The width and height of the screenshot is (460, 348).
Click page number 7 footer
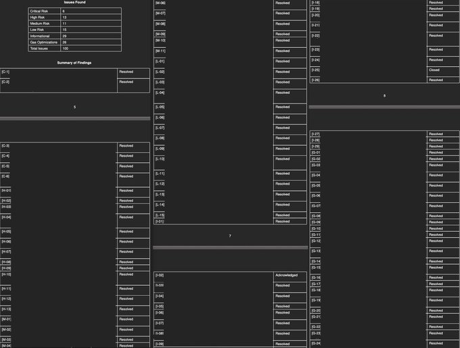230,236
